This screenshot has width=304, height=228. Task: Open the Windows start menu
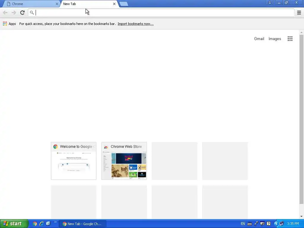coord(14,224)
